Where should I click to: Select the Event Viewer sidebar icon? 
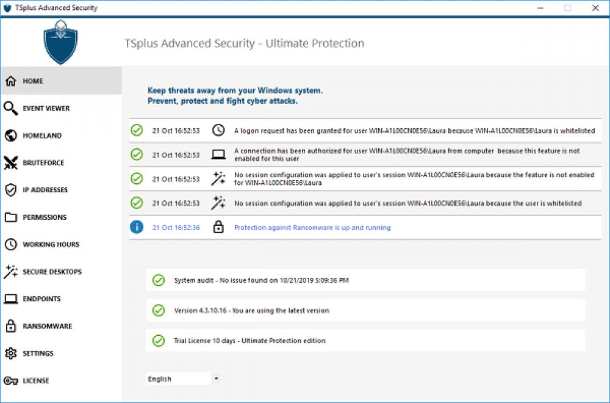10,108
